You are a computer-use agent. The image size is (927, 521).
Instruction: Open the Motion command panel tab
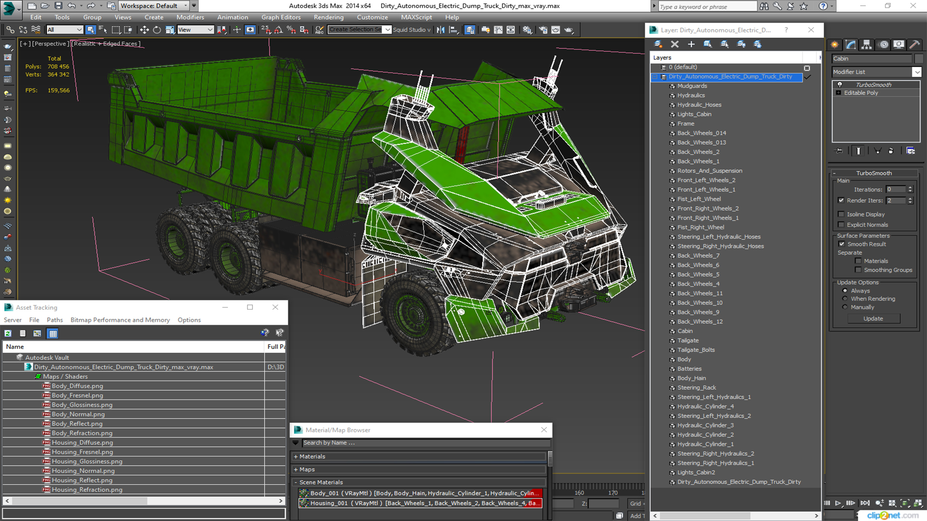click(884, 45)
